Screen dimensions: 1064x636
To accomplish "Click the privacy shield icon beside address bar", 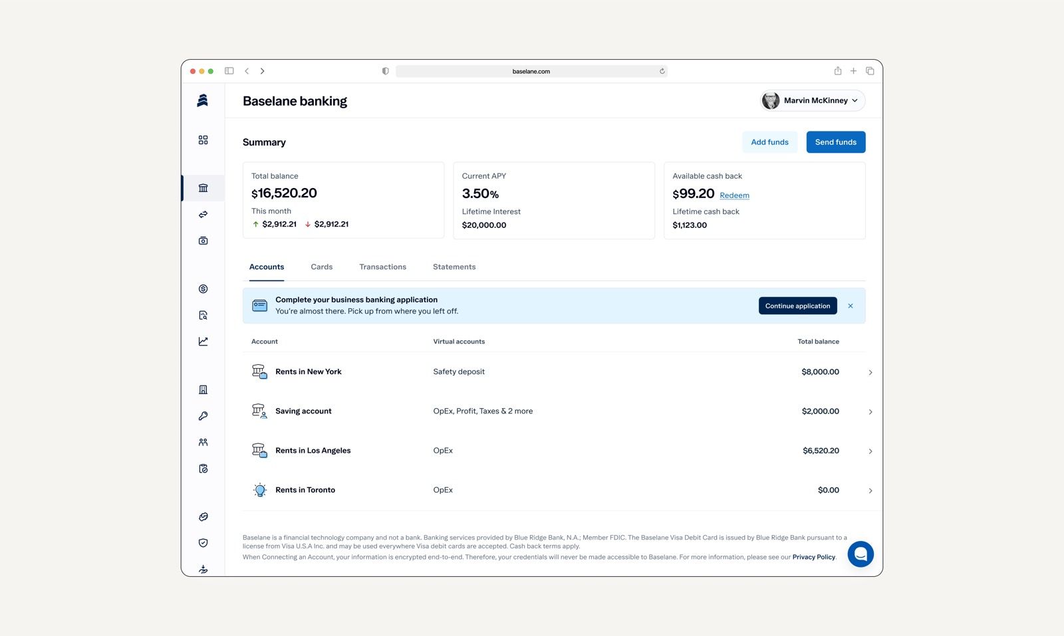I will (x=385, y=71).
